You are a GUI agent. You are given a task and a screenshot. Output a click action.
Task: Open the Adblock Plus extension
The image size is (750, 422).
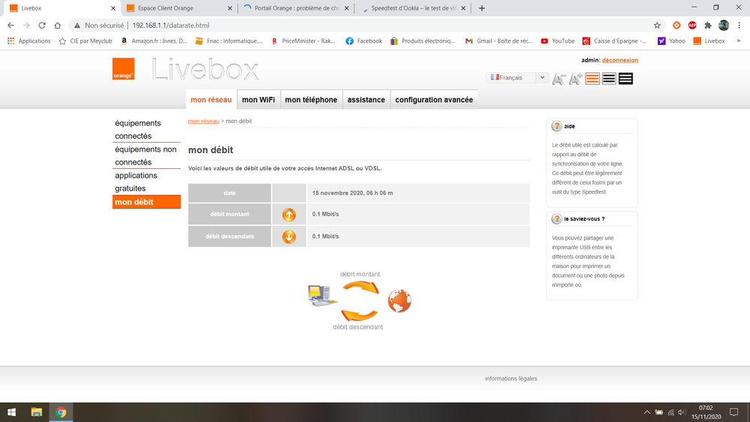pos(692,26)
